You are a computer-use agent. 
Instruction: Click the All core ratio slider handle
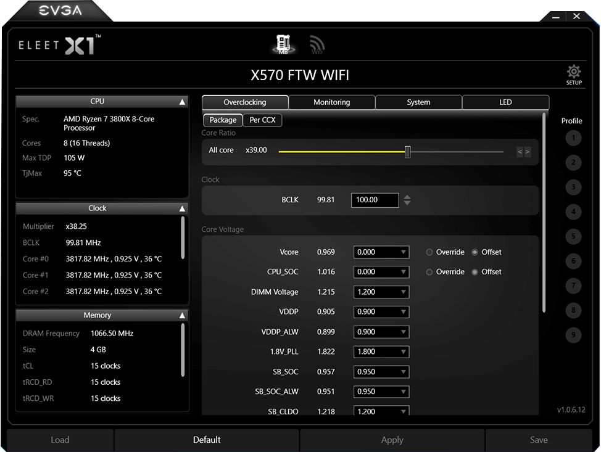point(407,152)
